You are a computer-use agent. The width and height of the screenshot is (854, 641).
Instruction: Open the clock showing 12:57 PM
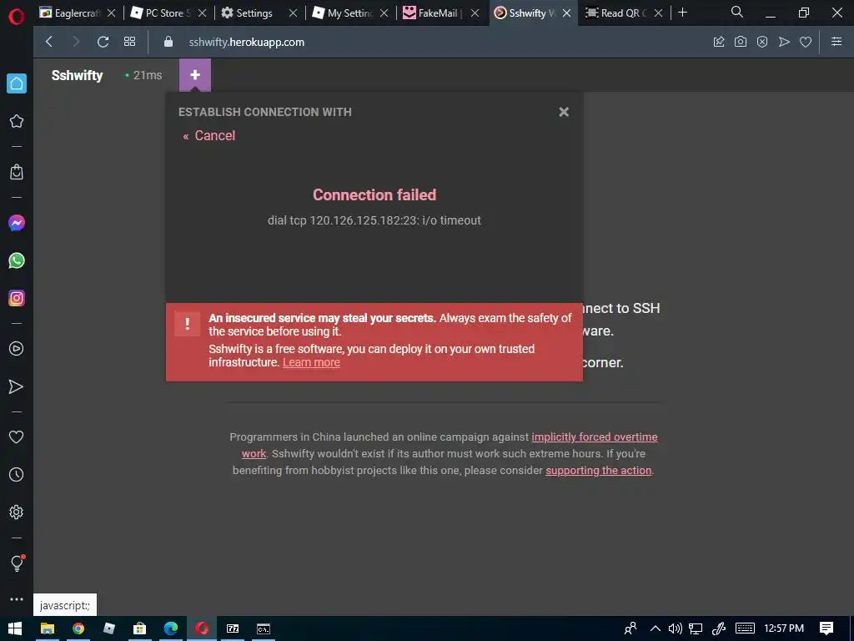pyautogui.click(x=784, y=628)
